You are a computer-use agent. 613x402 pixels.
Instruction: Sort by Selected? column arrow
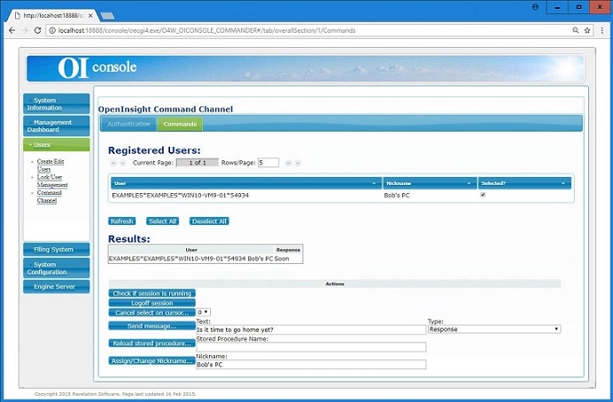[x=563, y=183]
